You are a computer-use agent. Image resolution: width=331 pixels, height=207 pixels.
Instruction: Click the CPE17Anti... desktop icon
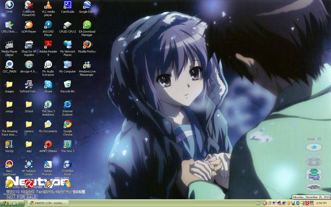(9, 27)
